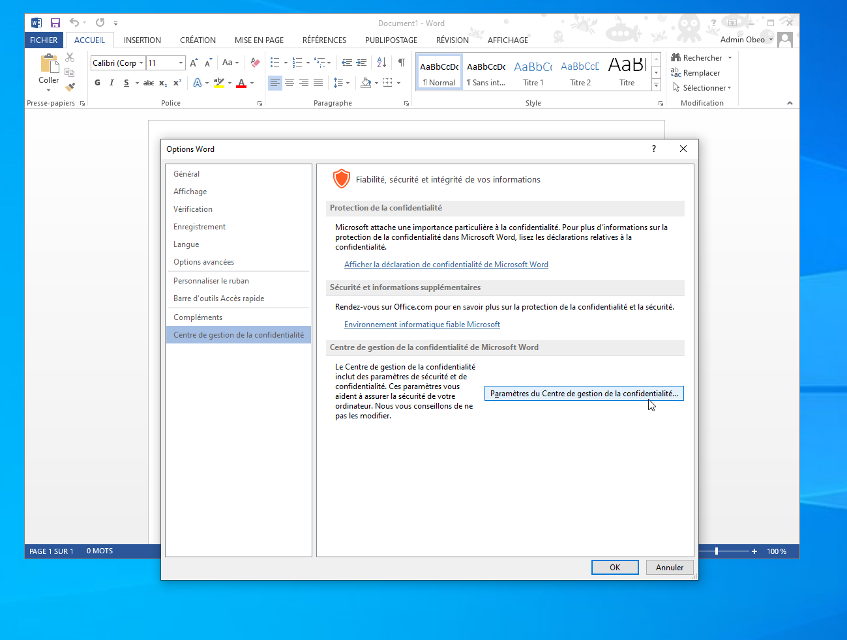Image resolution: width=847 pixels, height=640 pixels.
Task: Select Compléments category
Action: [239, 317]
